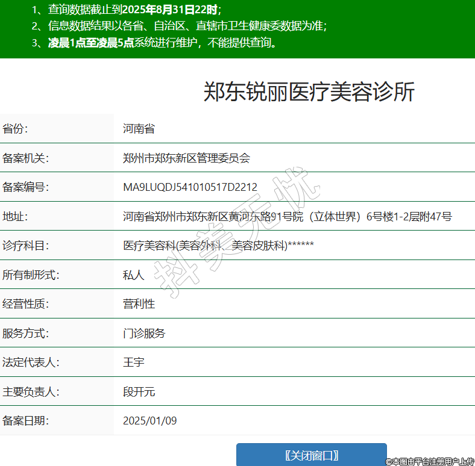
Task: Click the business nature value 营利性
Action: [x=139, y=304]
